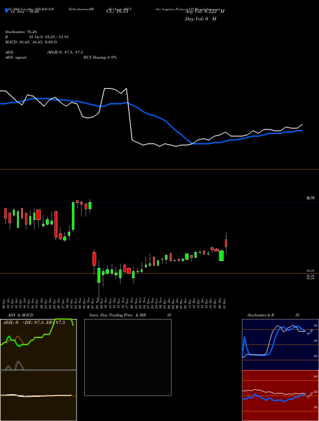
Task: Click the first red candlestick on 09 Oct
Action: point(5,213)
